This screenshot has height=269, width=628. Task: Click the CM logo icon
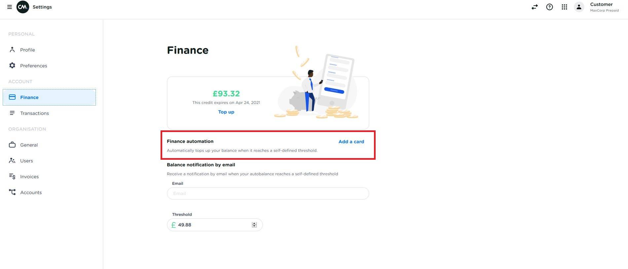(23, 7)
